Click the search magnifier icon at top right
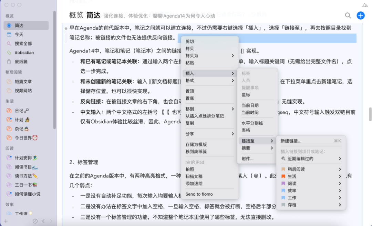Image resolution: width=372 pixels, height=226 pixels. (x=348, y=16)
